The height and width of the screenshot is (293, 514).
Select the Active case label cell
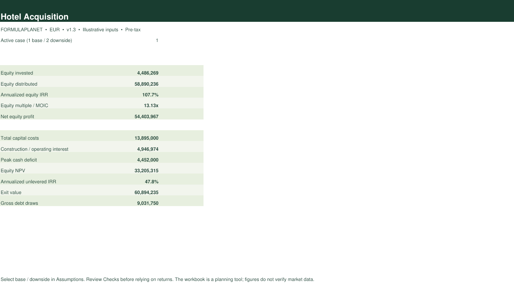pos(36,40)
